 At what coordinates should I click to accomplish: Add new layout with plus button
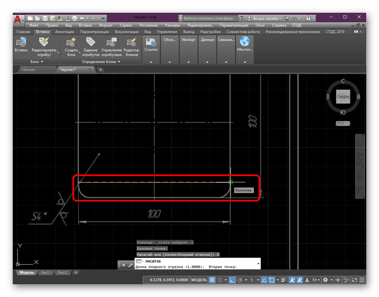76,272
